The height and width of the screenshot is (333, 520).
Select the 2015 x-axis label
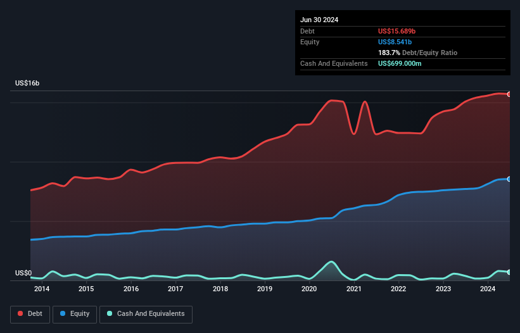click(x=86, y=289)
